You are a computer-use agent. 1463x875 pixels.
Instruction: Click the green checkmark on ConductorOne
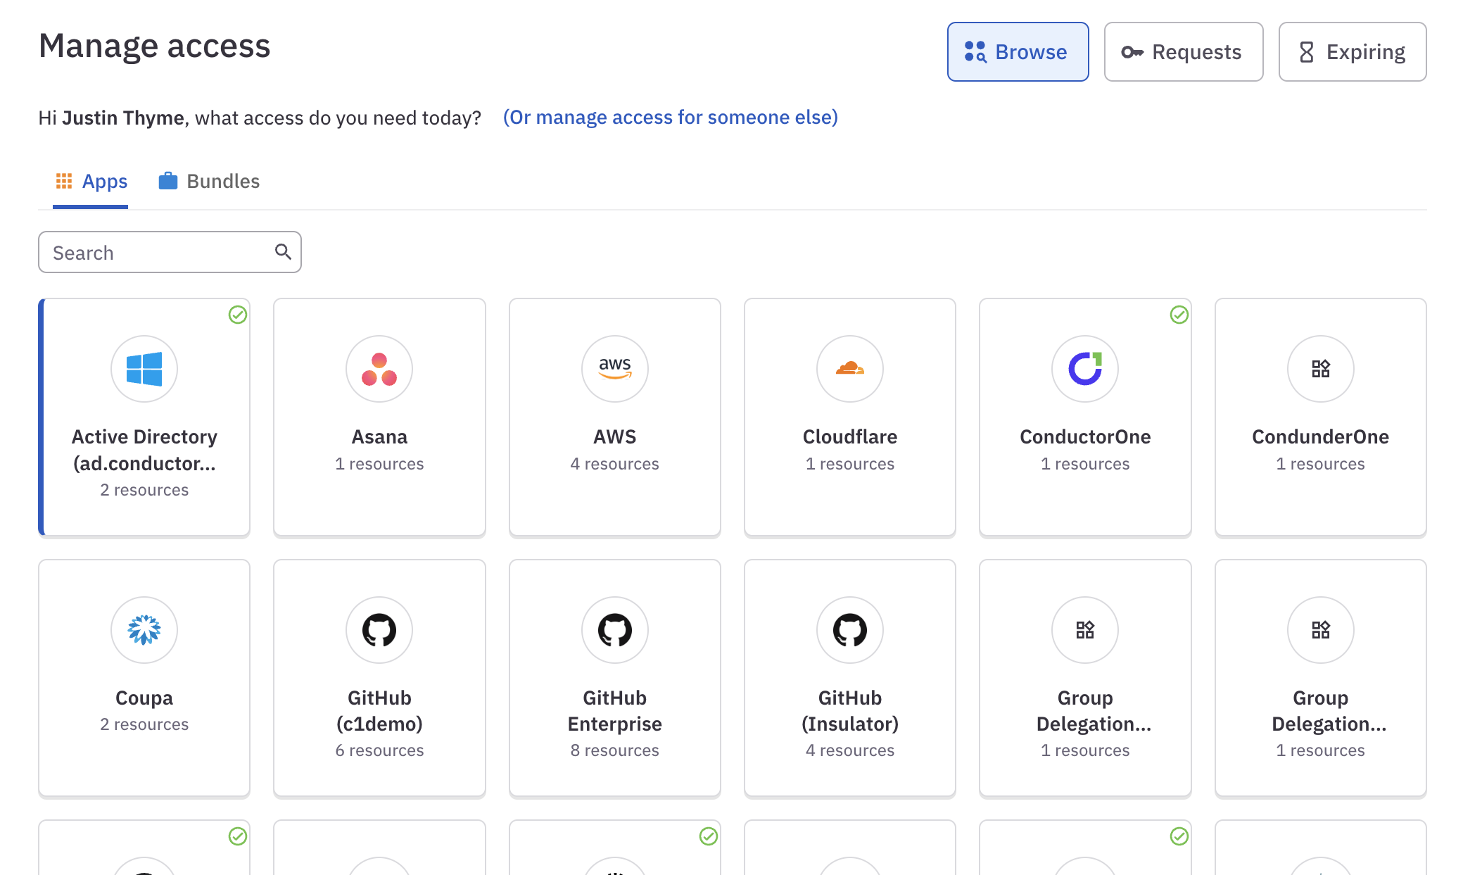[1178, 313]
